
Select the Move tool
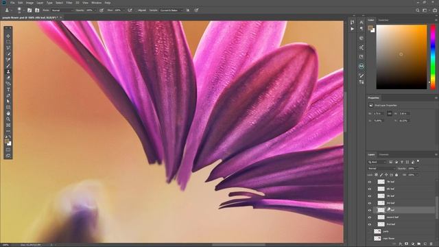pos(8,36)
